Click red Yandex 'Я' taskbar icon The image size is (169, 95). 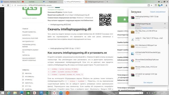[35, 93]
